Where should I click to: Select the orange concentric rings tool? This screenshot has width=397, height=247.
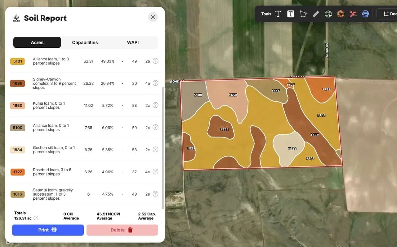341,14
